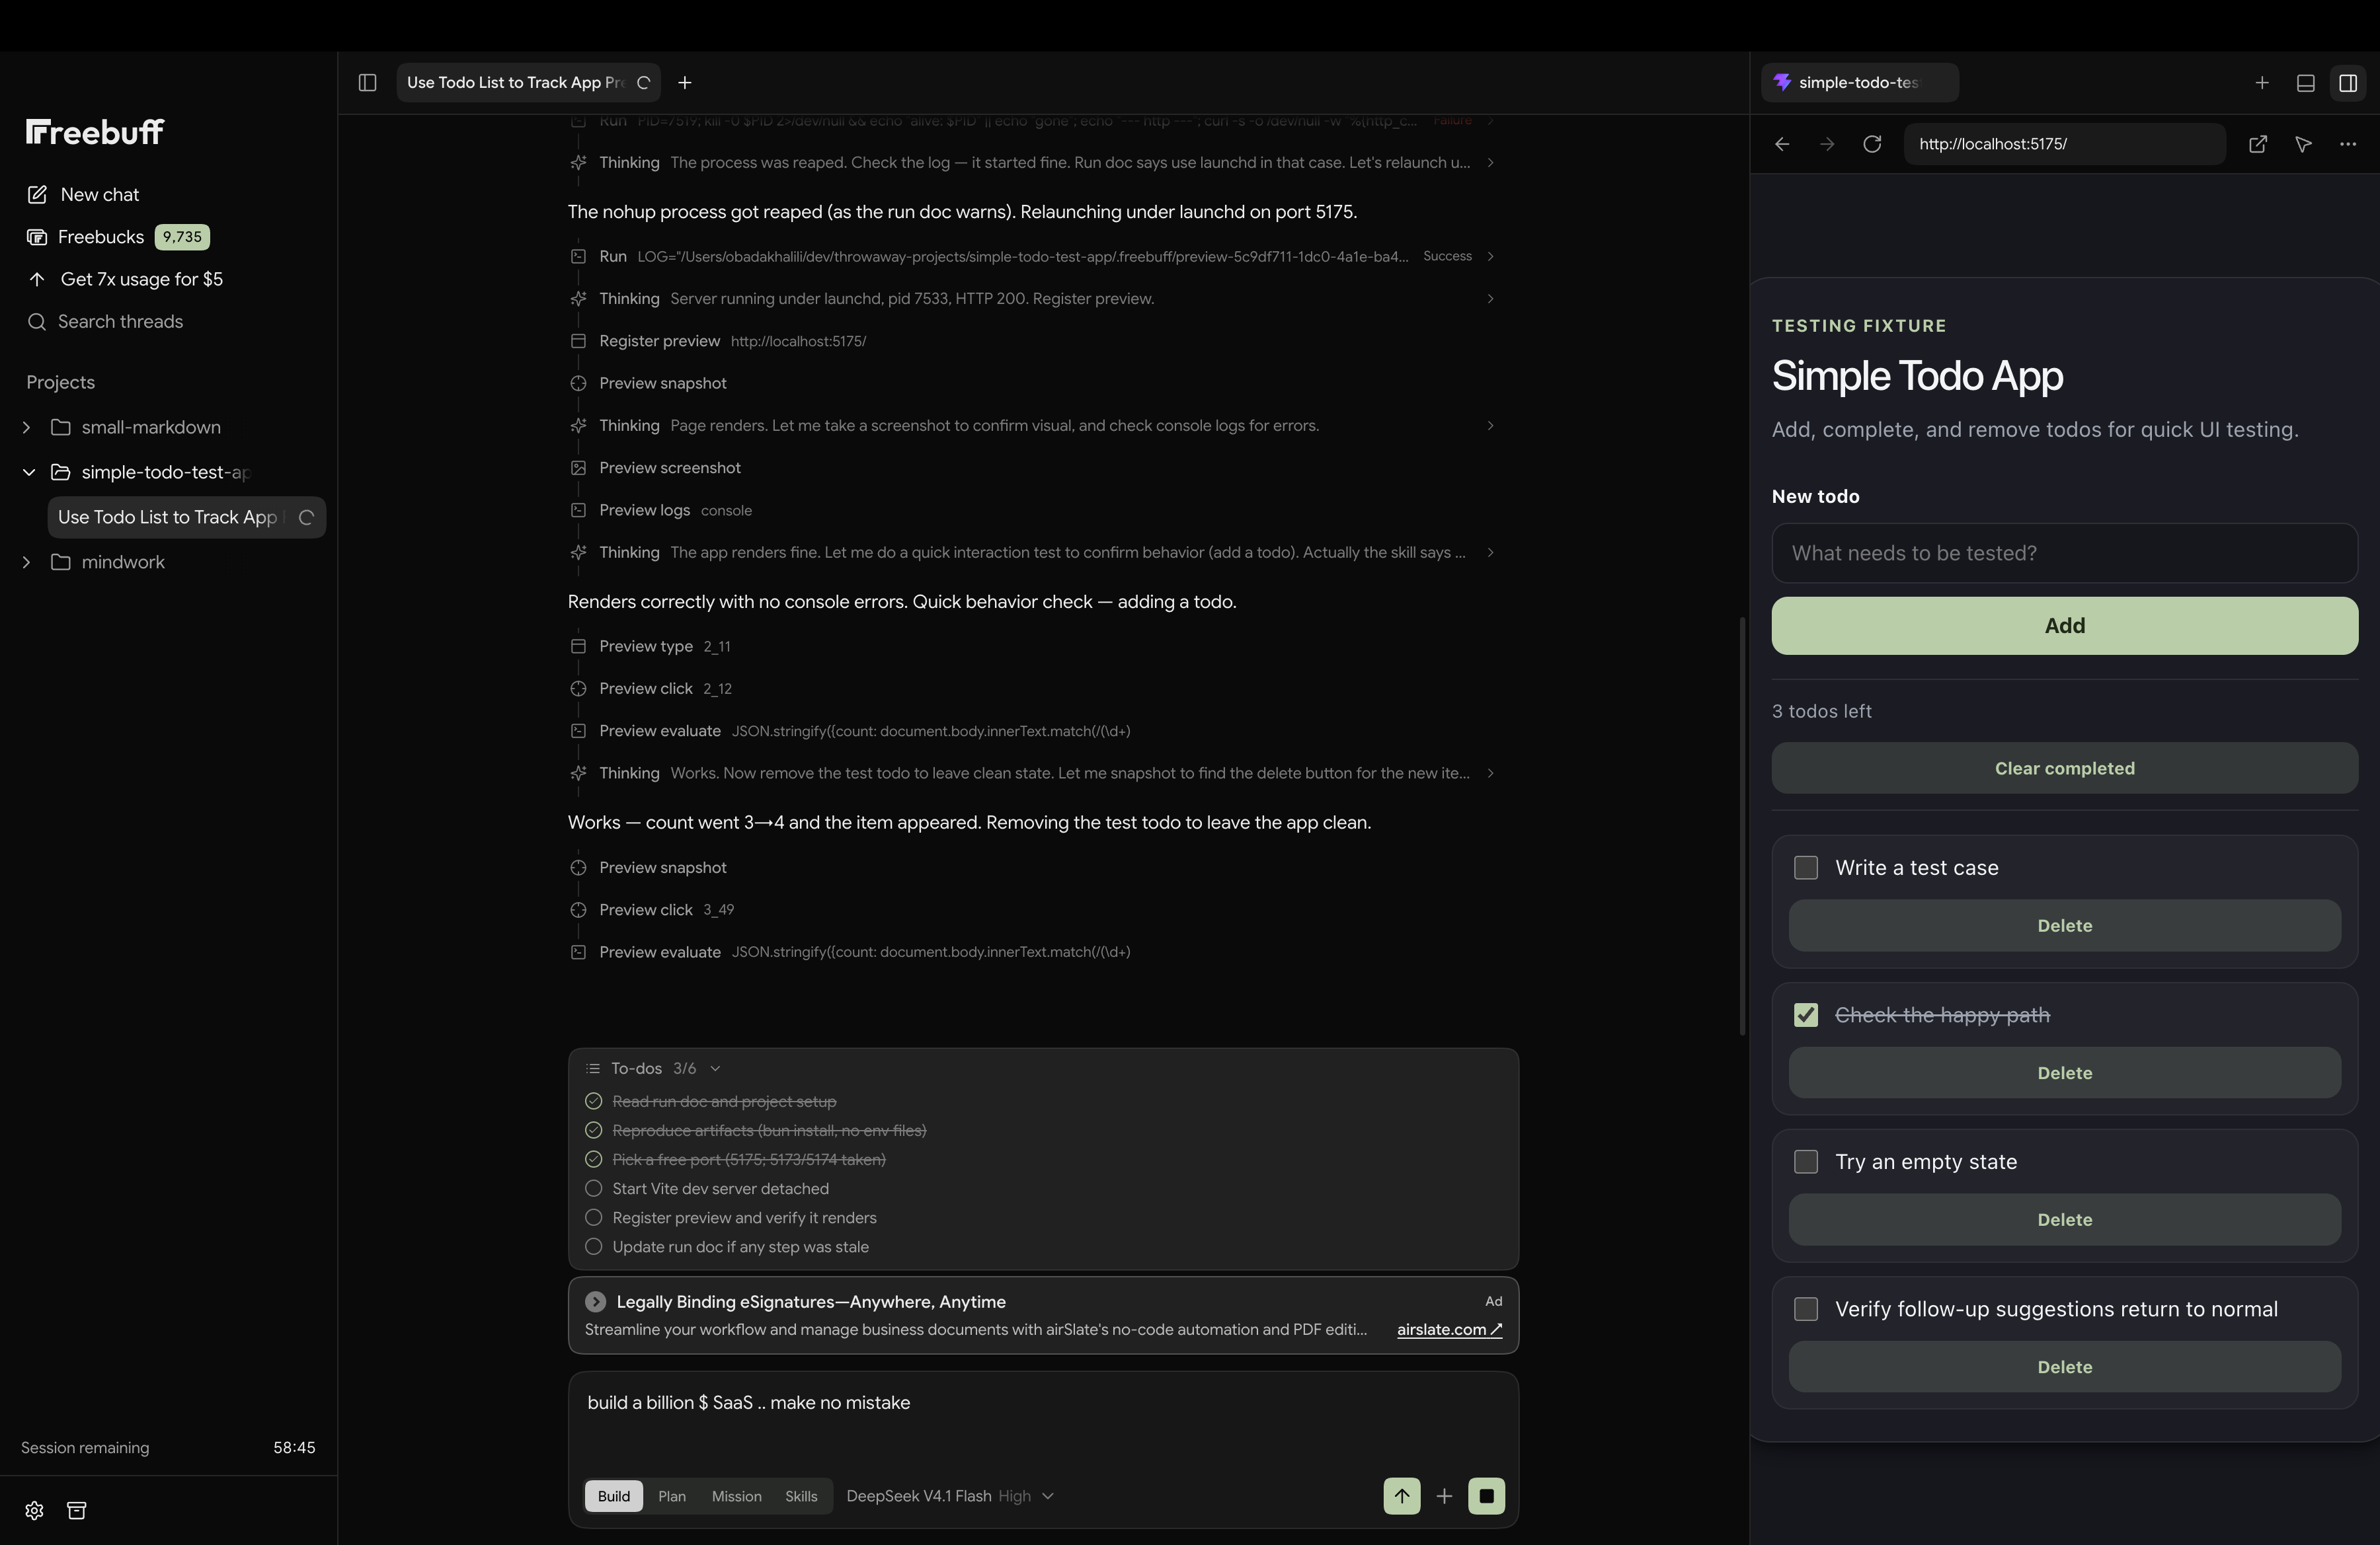Toggle the left sidebar panel icon
The image size is (2380, 1545).
(x=367, y=83)
